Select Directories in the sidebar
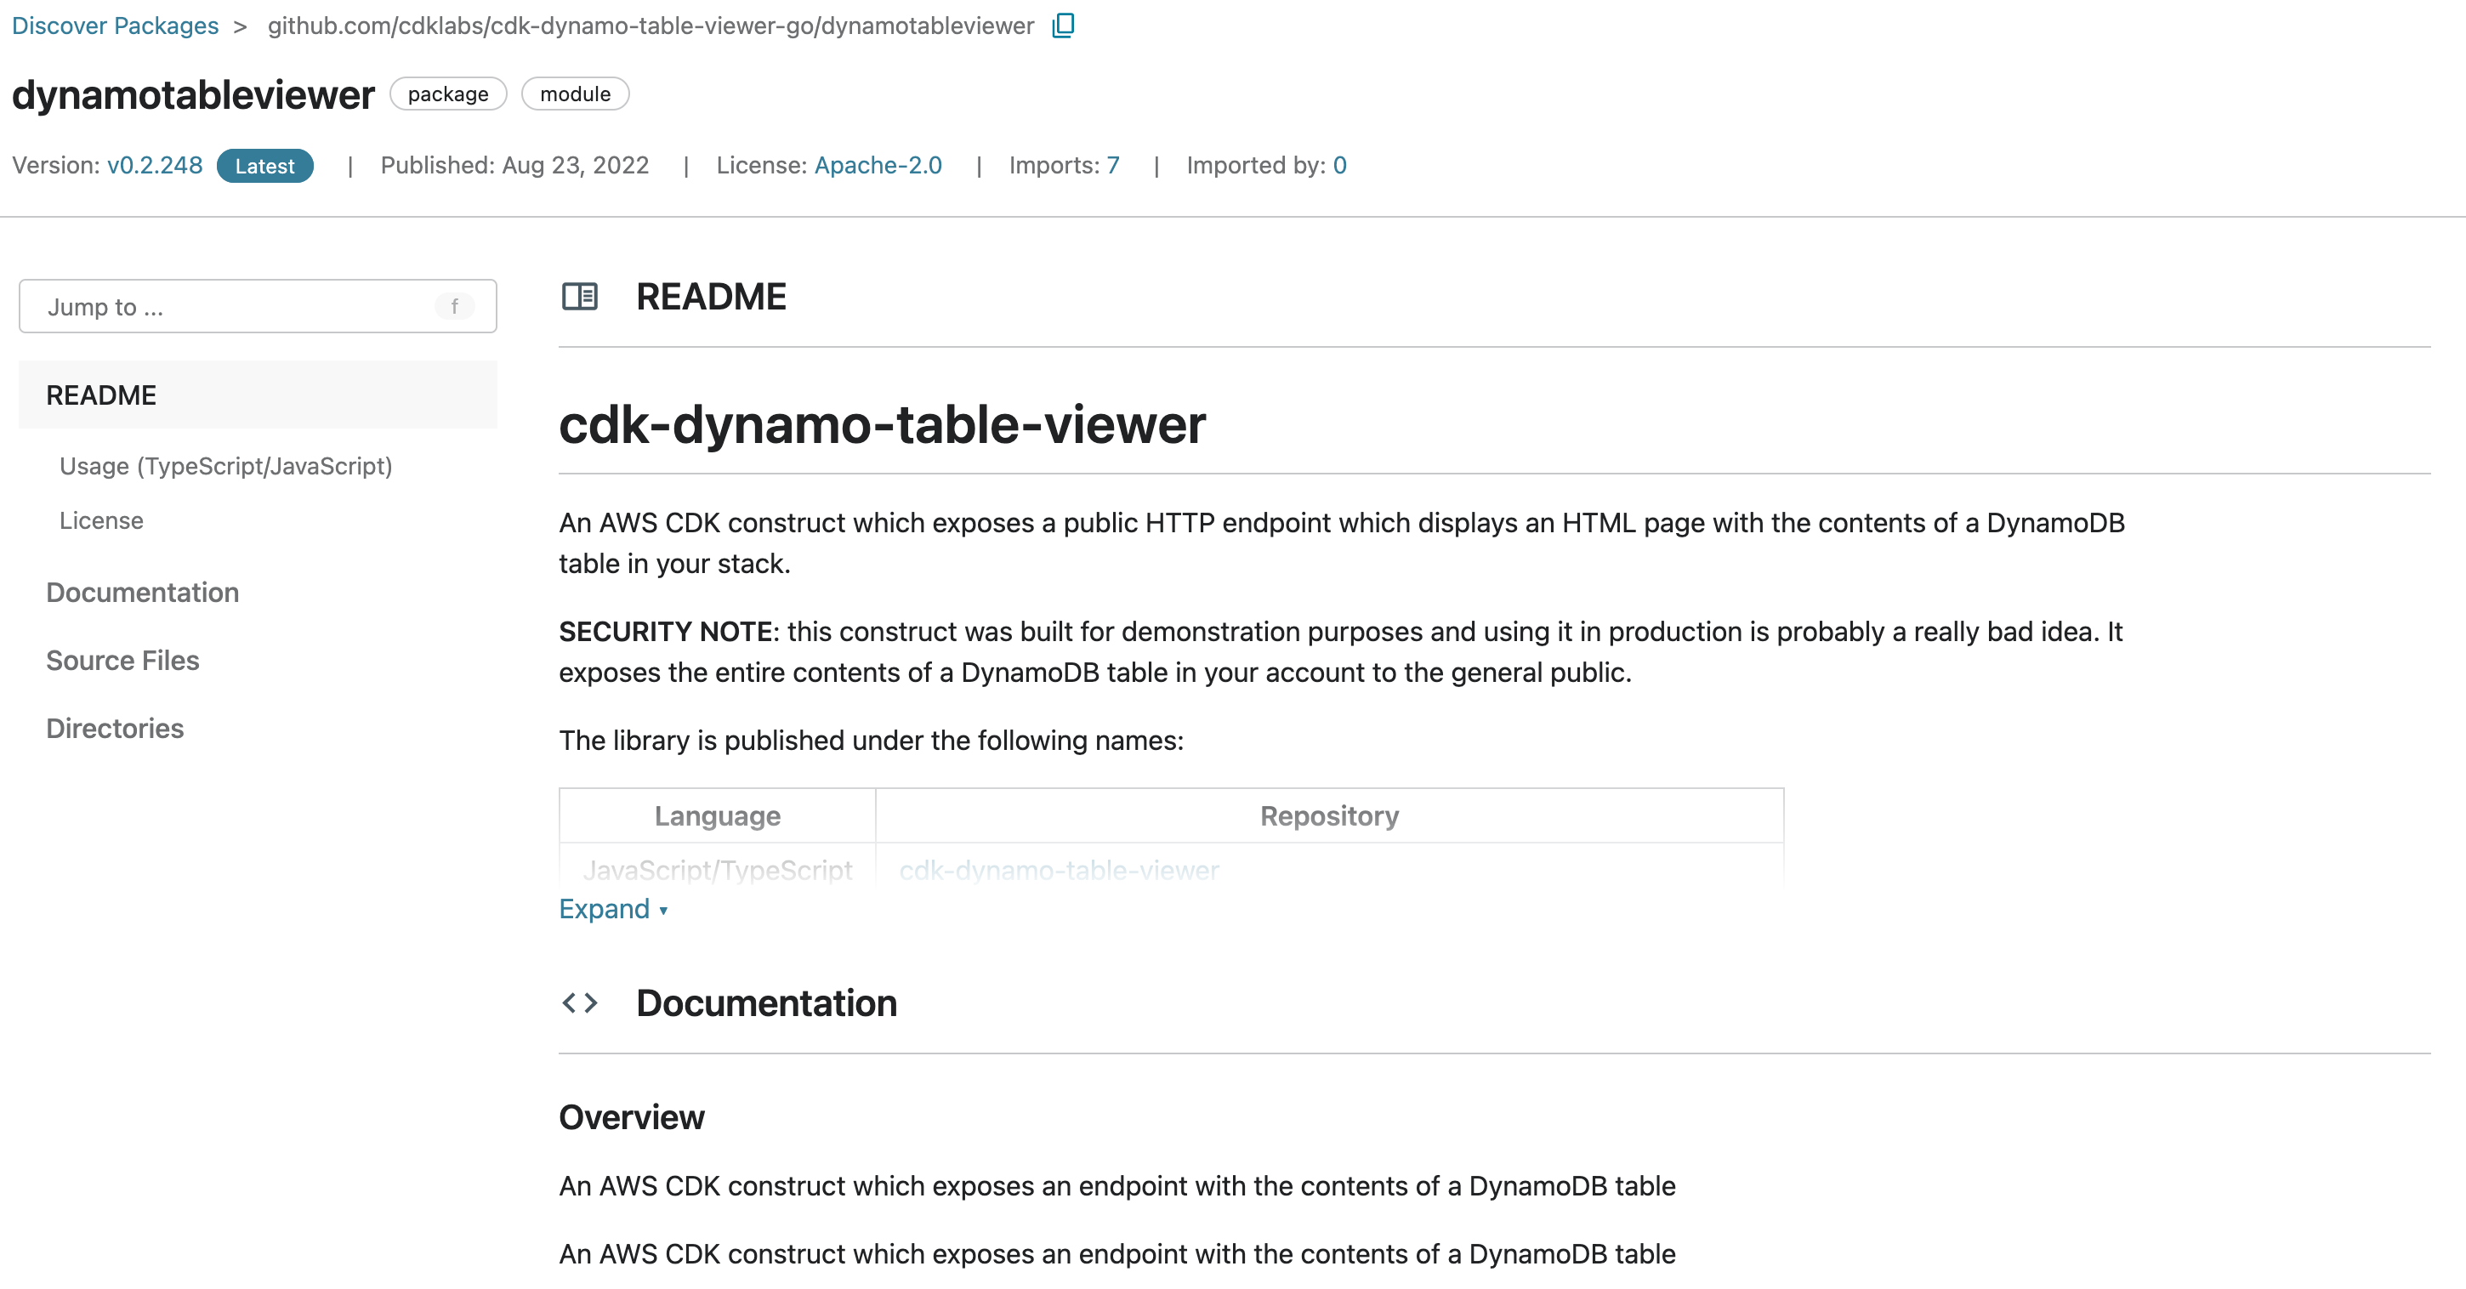Image resolution: width=2466 pixels, height=1289 pixels. click(x=115, y=728)
